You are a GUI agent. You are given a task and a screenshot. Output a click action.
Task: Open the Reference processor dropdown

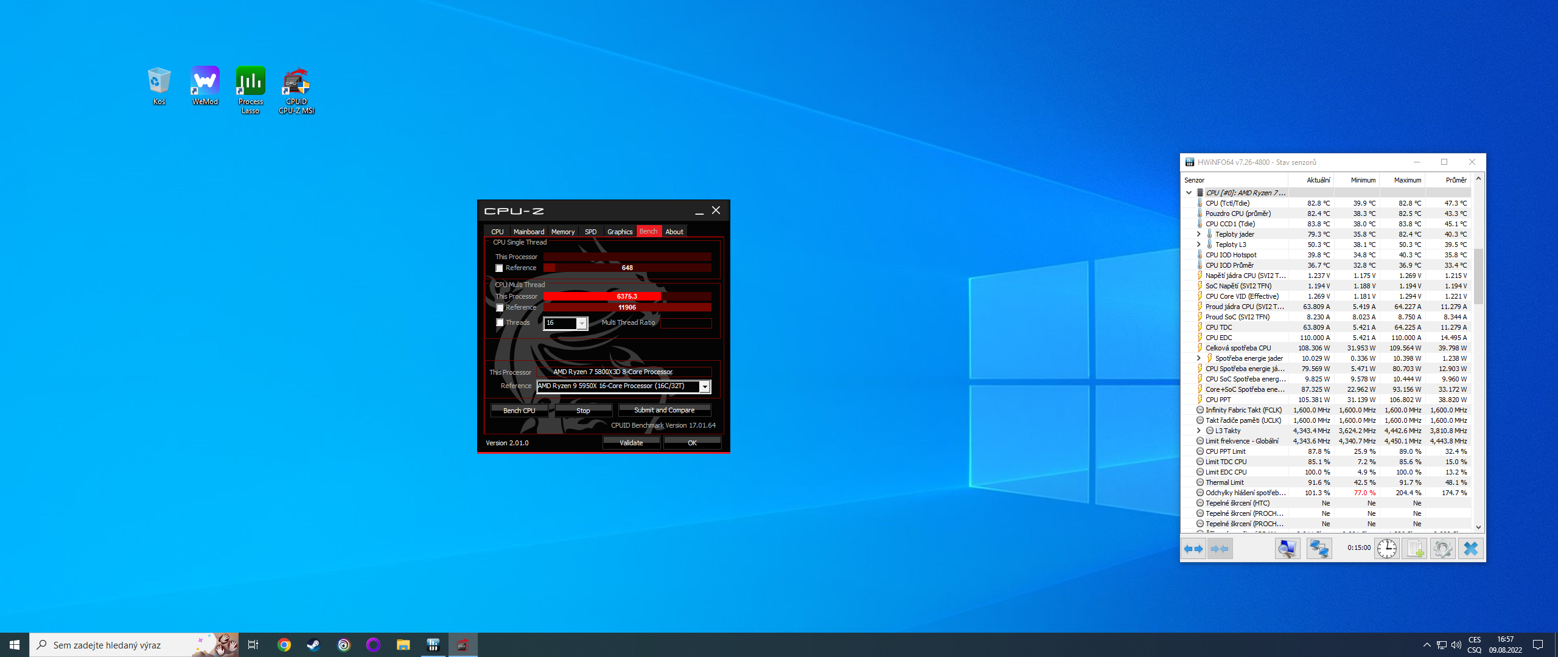pyautogui.click(x=705, y=387)
